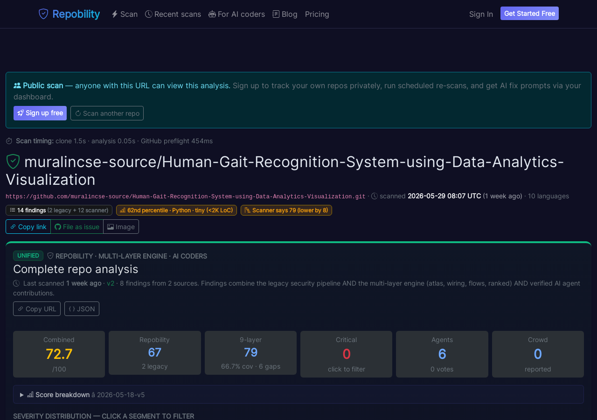Screen dimensions: 597x420
Task: Filter by Critical 0 card
Action: coord(346,354)
